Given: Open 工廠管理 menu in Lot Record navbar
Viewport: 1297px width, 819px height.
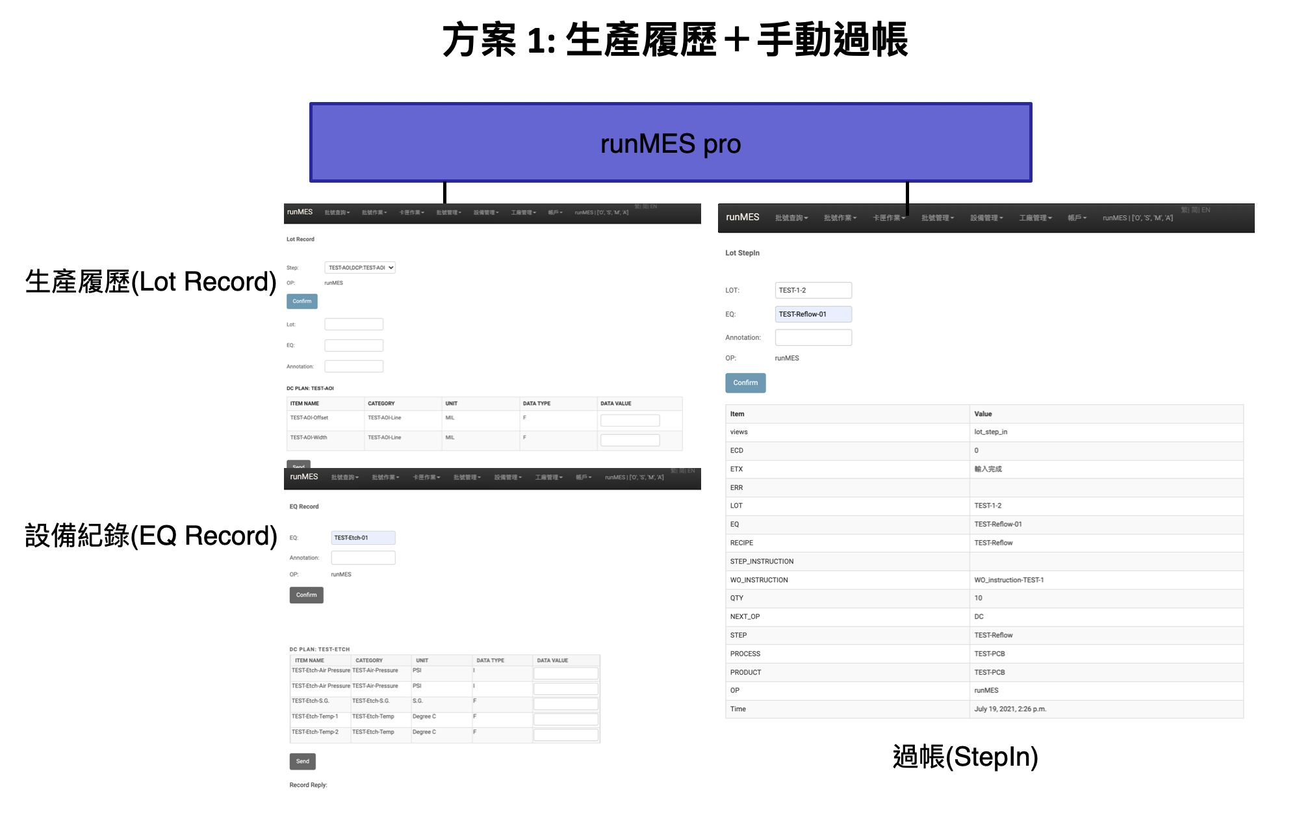Looking at the screenshot, I should (523, 213).
